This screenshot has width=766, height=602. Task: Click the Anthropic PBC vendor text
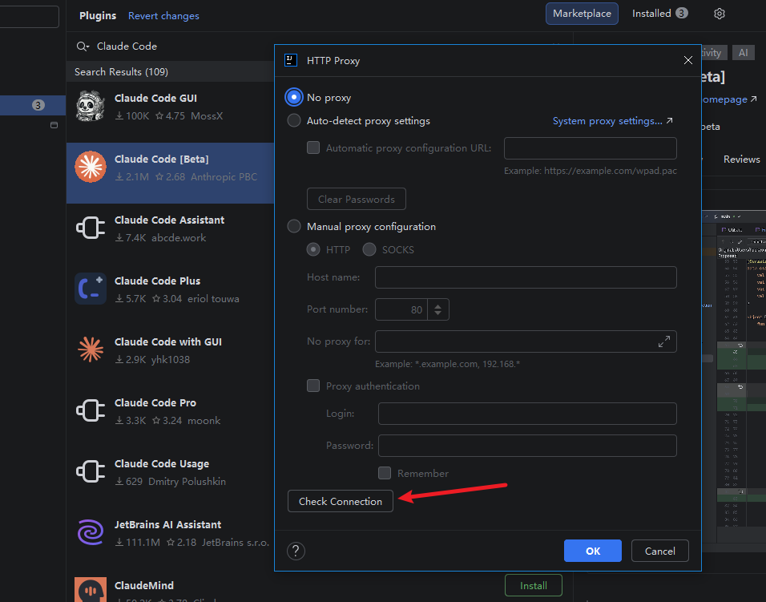224,177
